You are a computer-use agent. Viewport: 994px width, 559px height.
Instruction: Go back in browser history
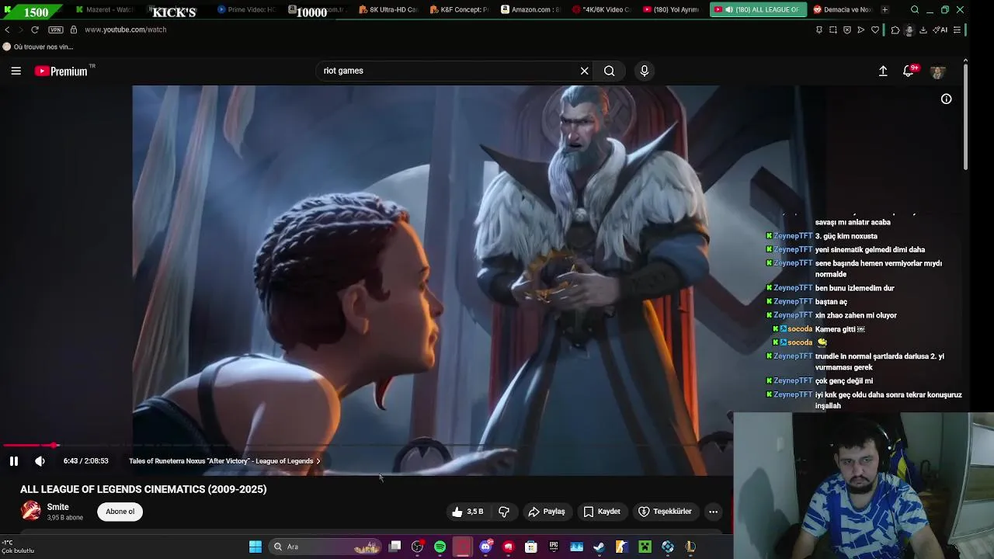[x=7, y=30]
